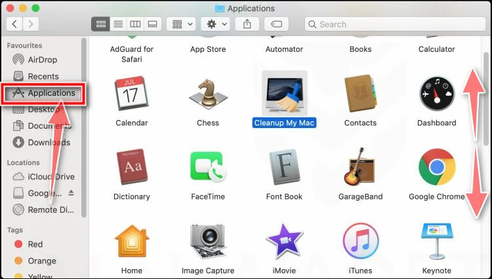The image size is (492, 279).
Task: Open the group-by arrangement dropdown
Action: tap(182, 24)
